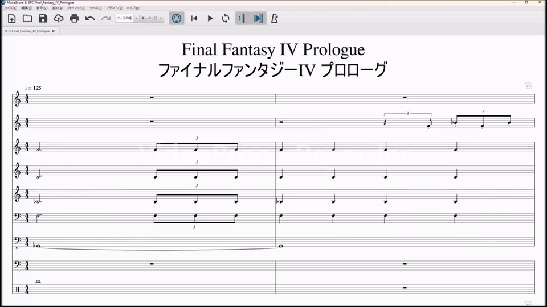This screenshot has width=547, height=307.
Task: Open the ヘルプ(H) menu
Action: [x=133, y=8]
